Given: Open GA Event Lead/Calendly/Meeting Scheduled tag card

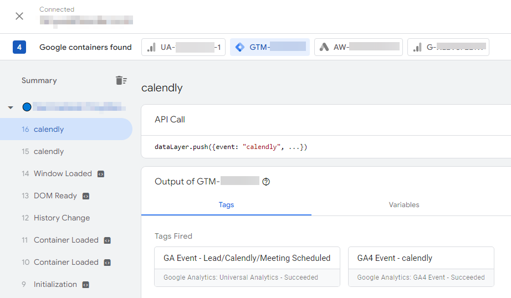Looking at the screenshot, I should [247, 267].
